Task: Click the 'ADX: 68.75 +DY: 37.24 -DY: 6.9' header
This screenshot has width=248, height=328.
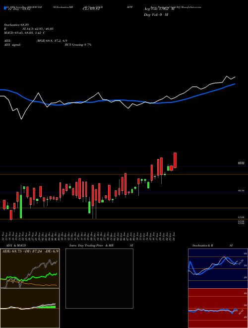Action: [30, 251]
